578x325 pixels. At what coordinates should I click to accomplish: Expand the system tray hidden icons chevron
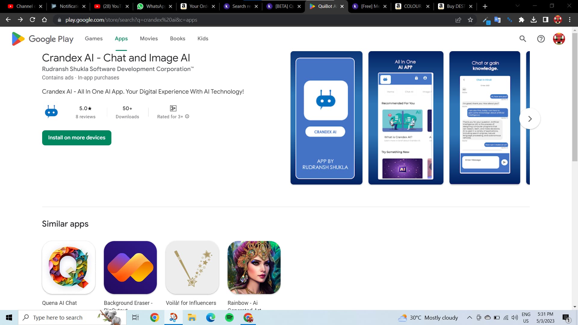pyautogui.click(x=469, y=317)
